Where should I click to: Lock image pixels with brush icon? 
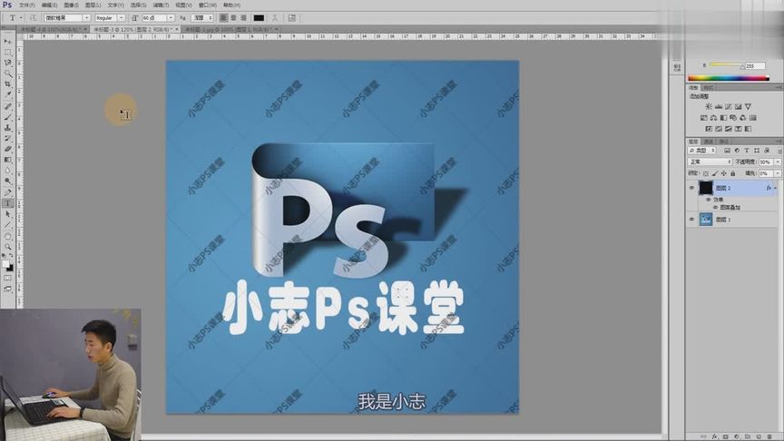714,173
